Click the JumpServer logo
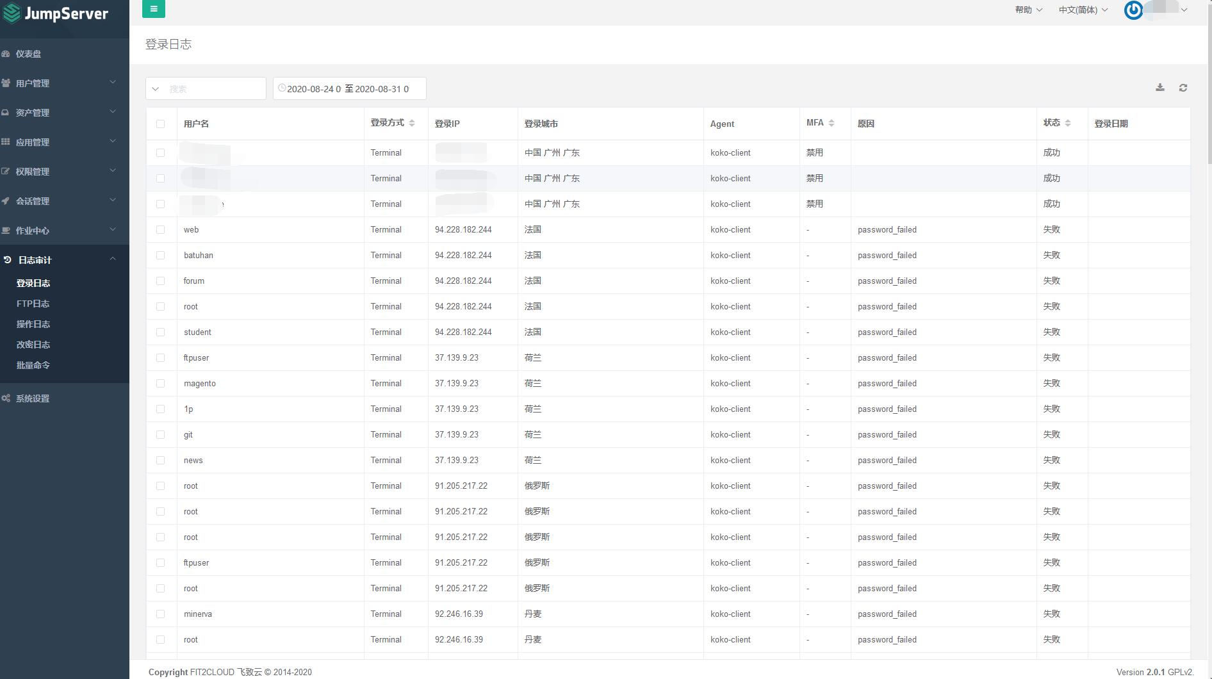This screenshot has width=1212, height=679. (x=55, y=13)
